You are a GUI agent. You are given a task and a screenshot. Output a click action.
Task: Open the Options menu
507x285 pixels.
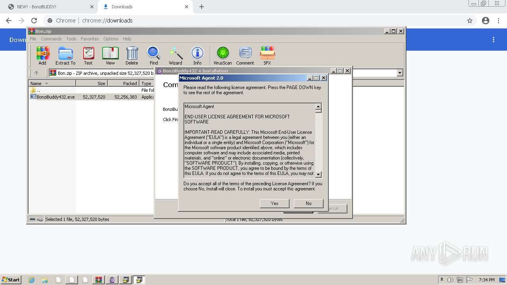tap(111, 39)
